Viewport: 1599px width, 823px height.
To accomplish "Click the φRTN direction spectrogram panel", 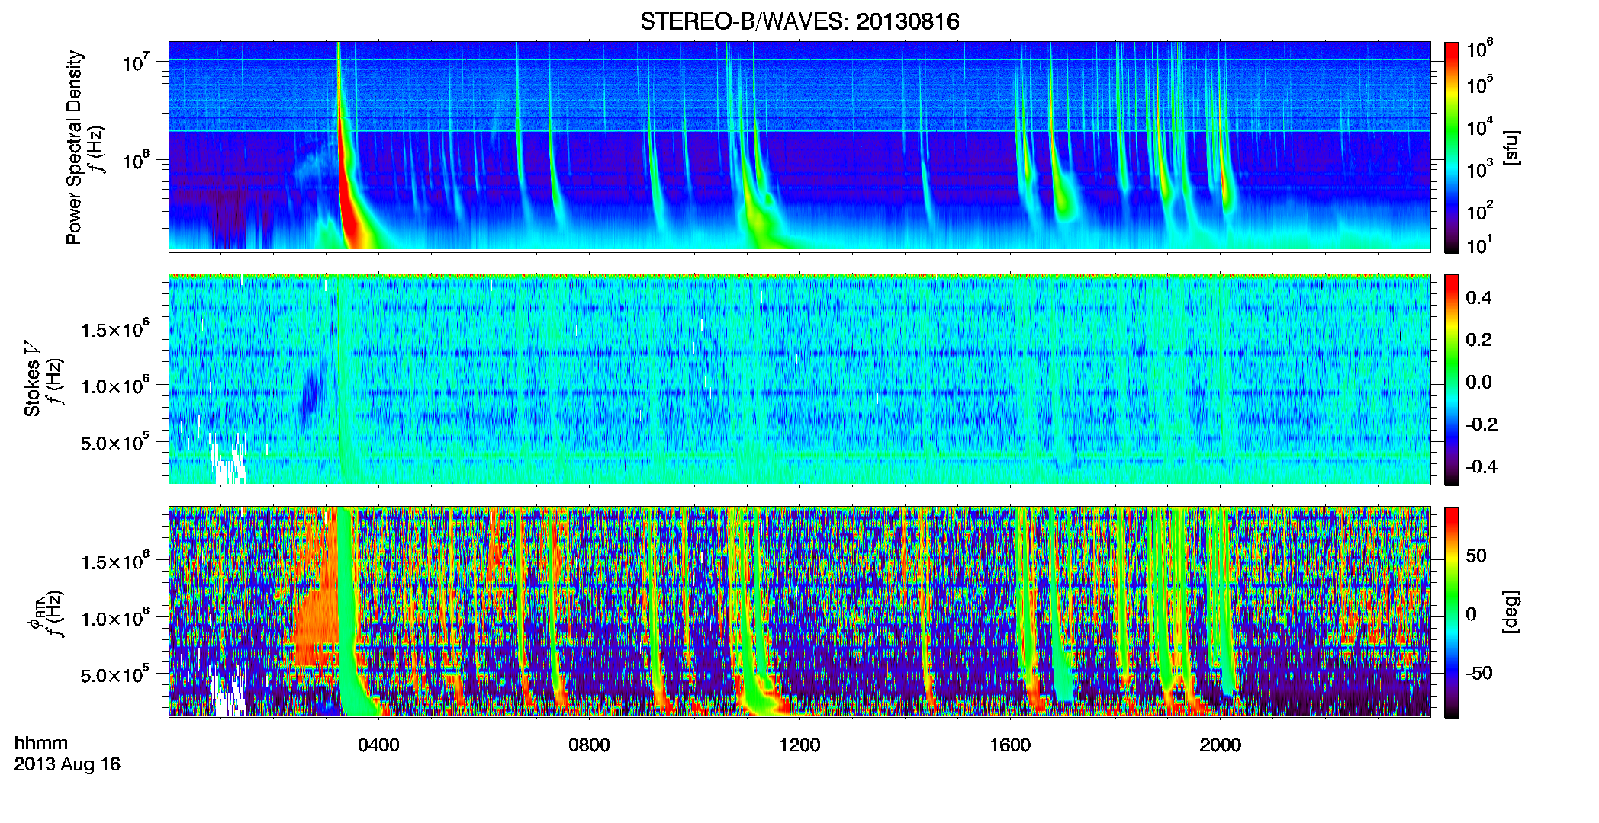I will point(799,612).
